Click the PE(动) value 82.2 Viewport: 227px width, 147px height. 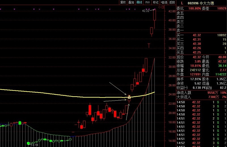223,88
